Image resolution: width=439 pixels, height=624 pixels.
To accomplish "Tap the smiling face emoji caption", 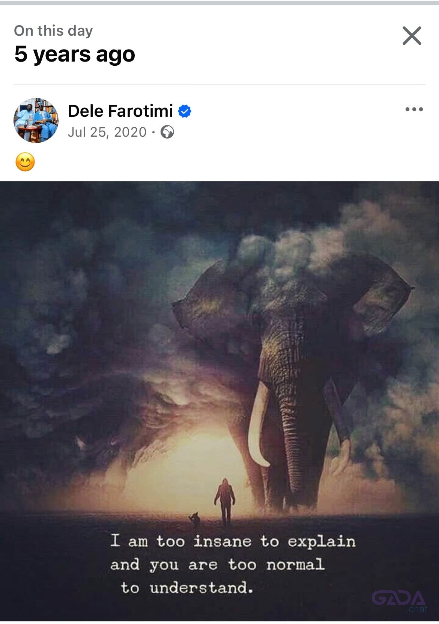I will [25, 162].
